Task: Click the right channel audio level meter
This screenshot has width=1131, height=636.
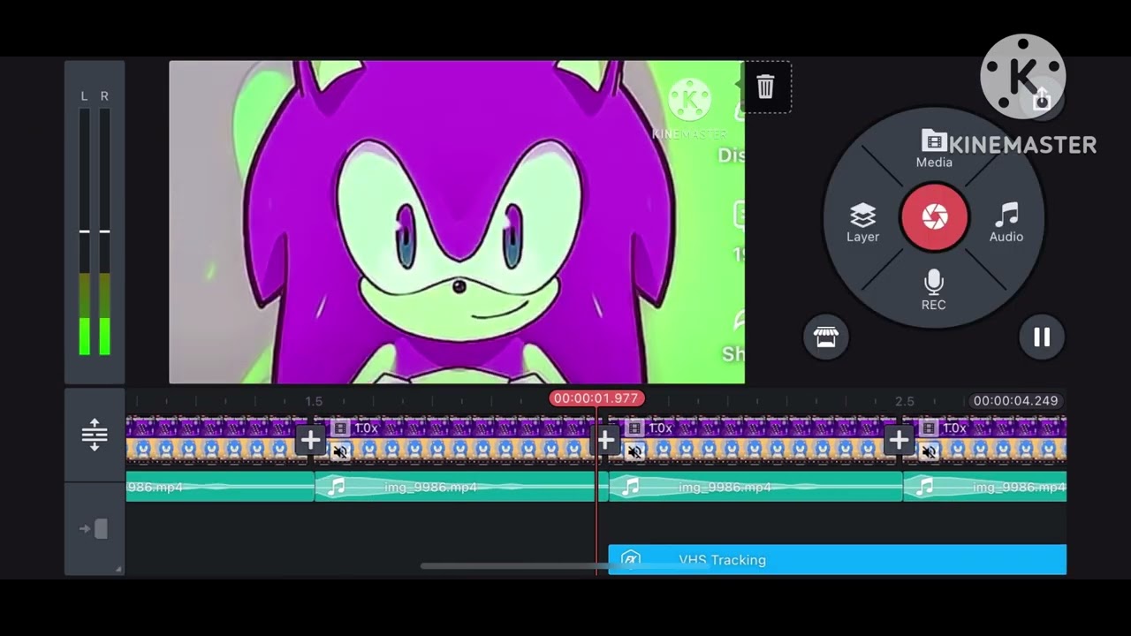Action: coord(104,231)
